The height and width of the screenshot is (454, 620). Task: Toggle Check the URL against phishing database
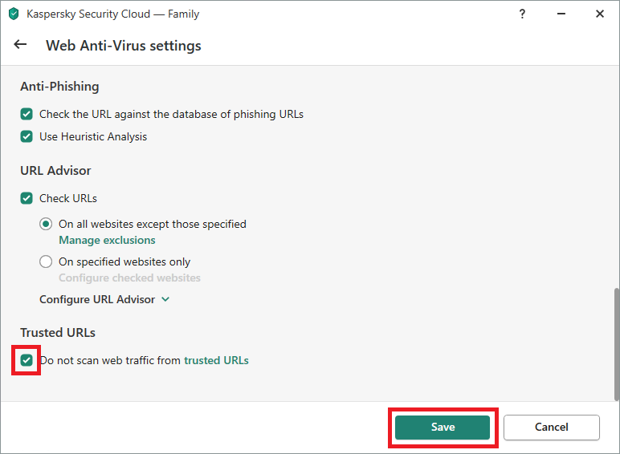(x=27, y=114)
